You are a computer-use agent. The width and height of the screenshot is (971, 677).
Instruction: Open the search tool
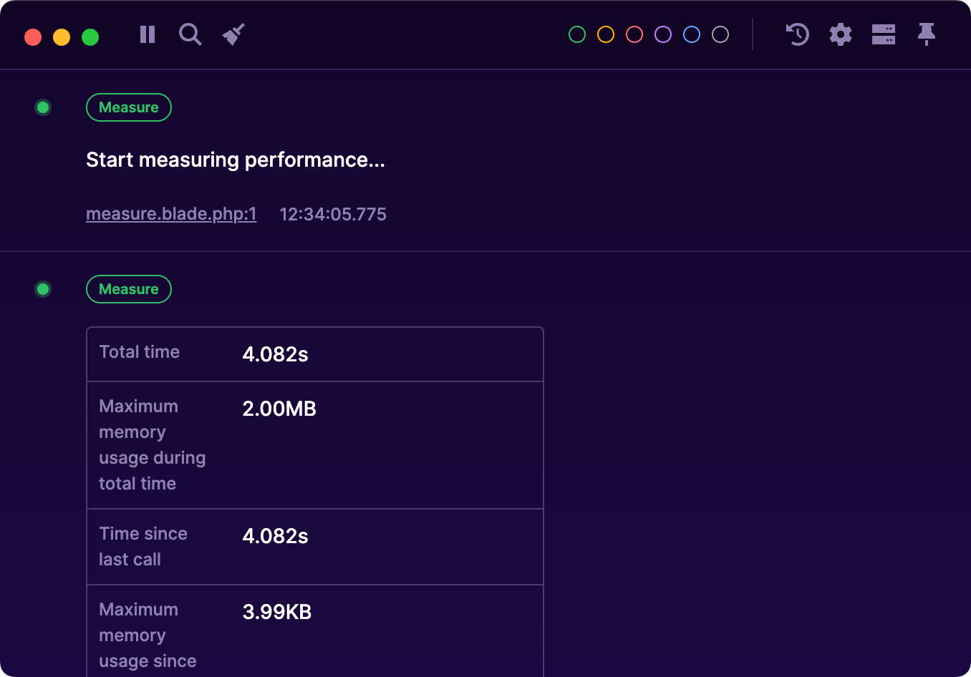(x=190, y=34)
